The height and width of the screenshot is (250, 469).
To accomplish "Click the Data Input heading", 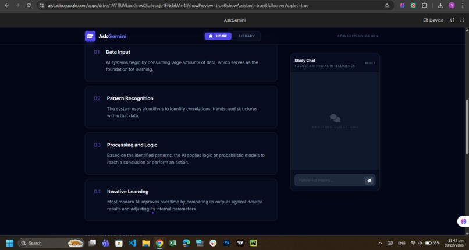I will tap(118, 52).
